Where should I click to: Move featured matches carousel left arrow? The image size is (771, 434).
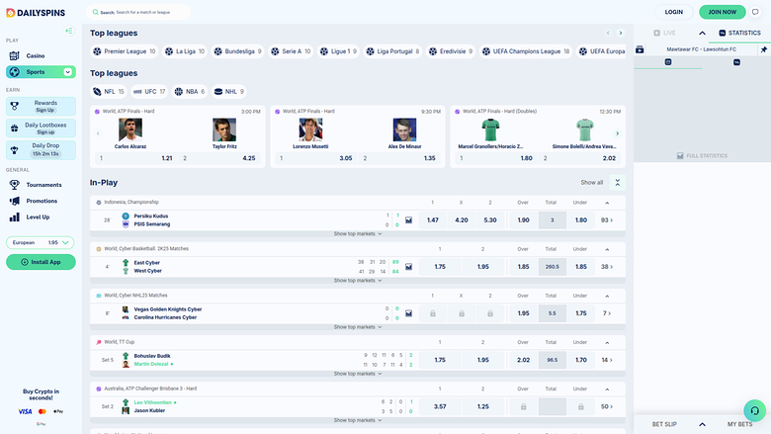coord(98,133)
